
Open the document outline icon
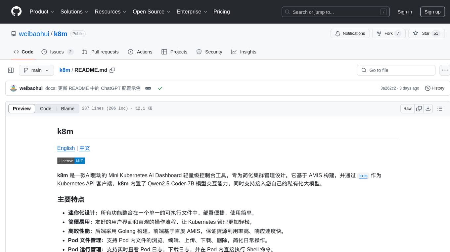[x=440, y=109]
